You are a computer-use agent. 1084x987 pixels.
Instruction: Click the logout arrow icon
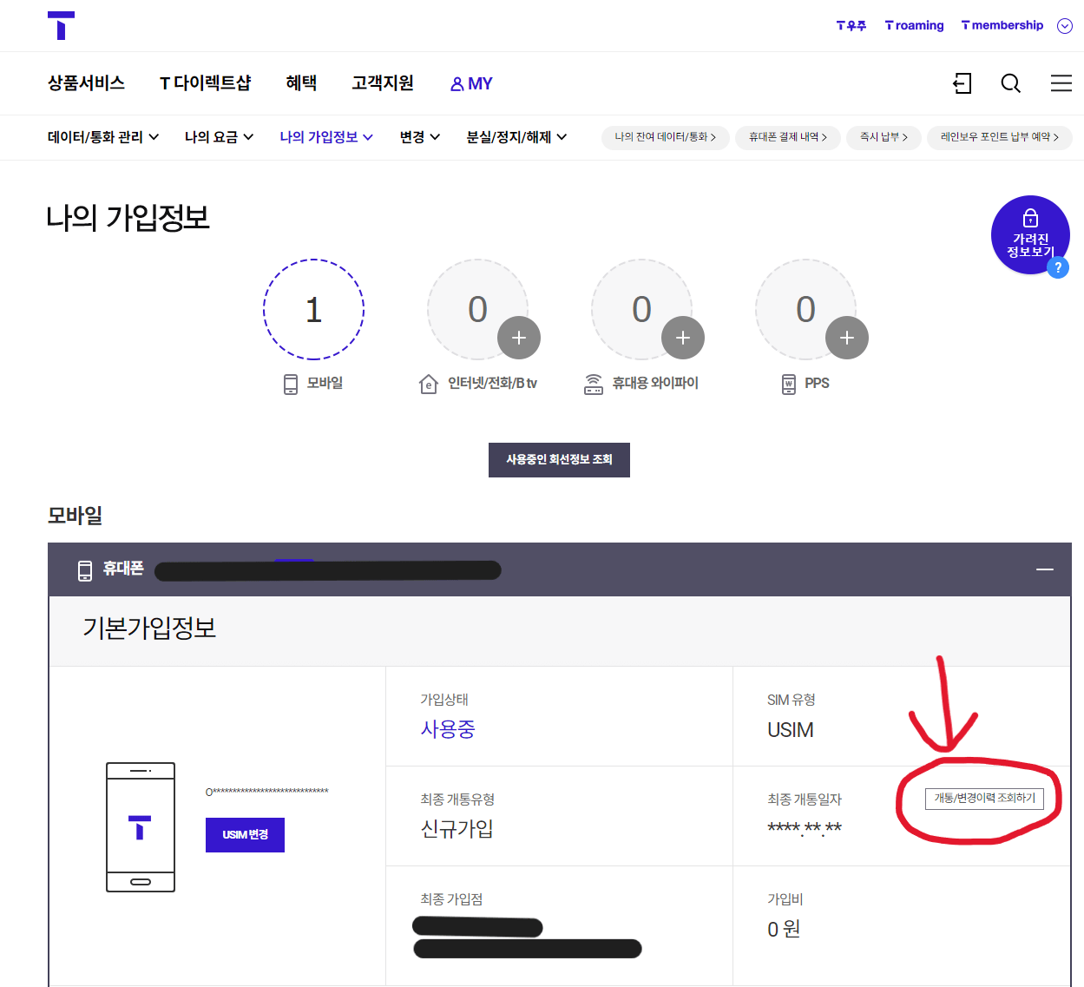962,83
